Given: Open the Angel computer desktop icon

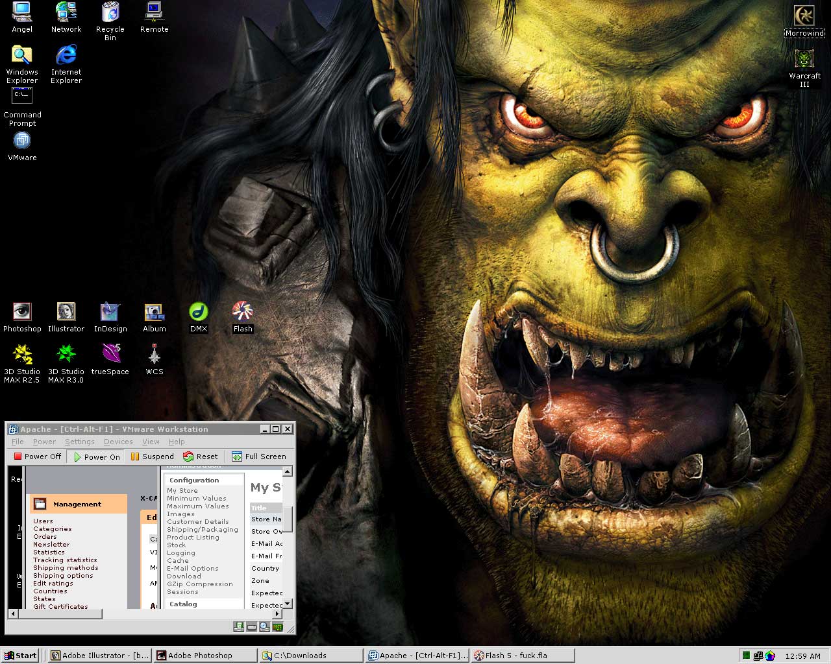Looking at the screenshot, I should (22, 18).
